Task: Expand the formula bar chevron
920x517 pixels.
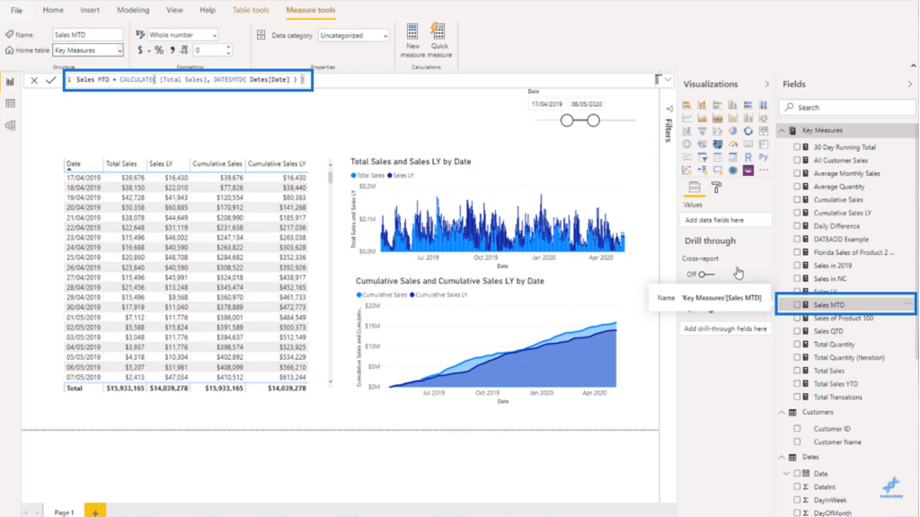Action: (668, 80)
